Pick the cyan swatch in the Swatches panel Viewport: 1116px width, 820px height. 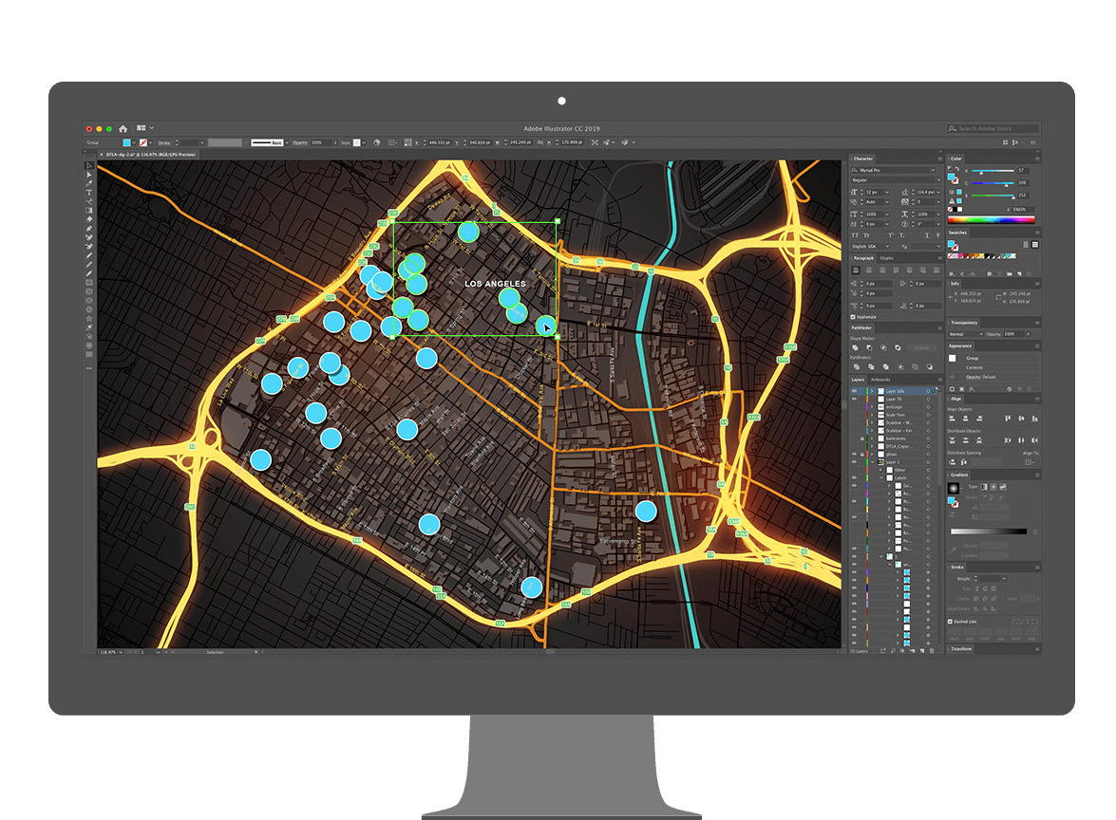pos(1007,256)
